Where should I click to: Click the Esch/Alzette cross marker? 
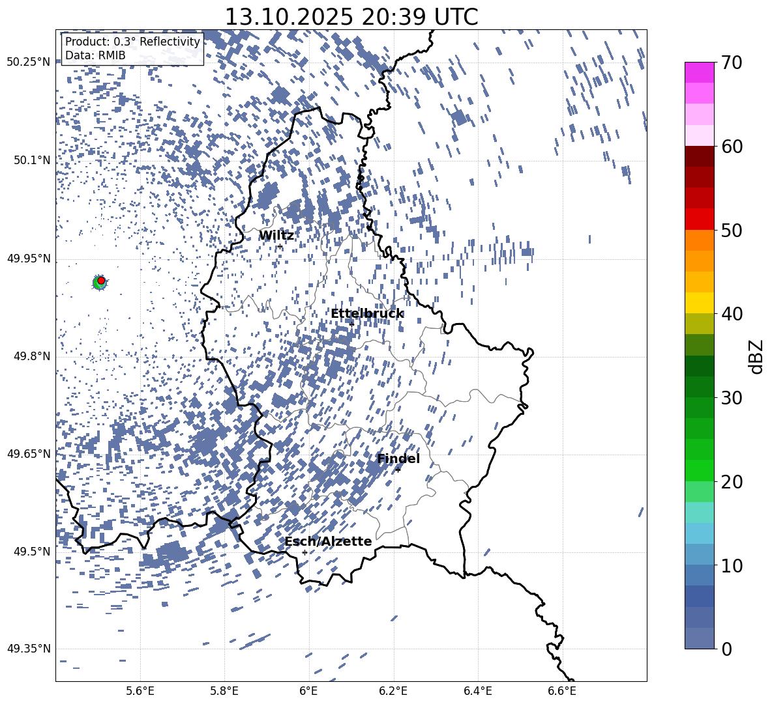click(304, 552)
